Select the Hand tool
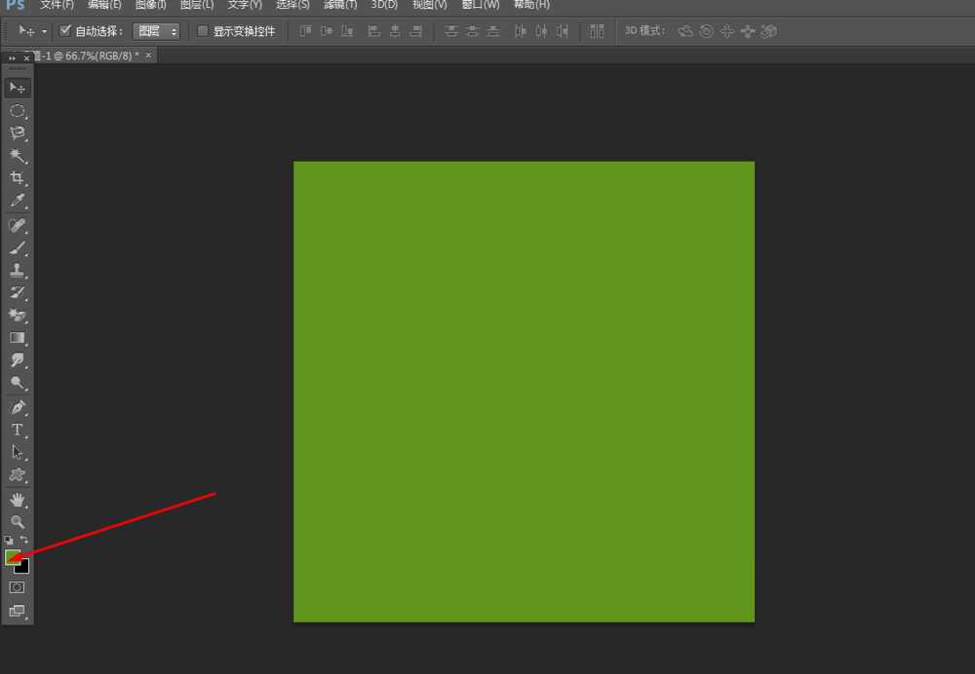 click(x=17, y=500)
